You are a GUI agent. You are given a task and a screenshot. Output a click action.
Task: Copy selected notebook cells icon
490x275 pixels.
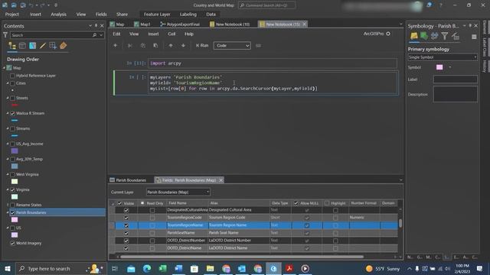point(143,46)
